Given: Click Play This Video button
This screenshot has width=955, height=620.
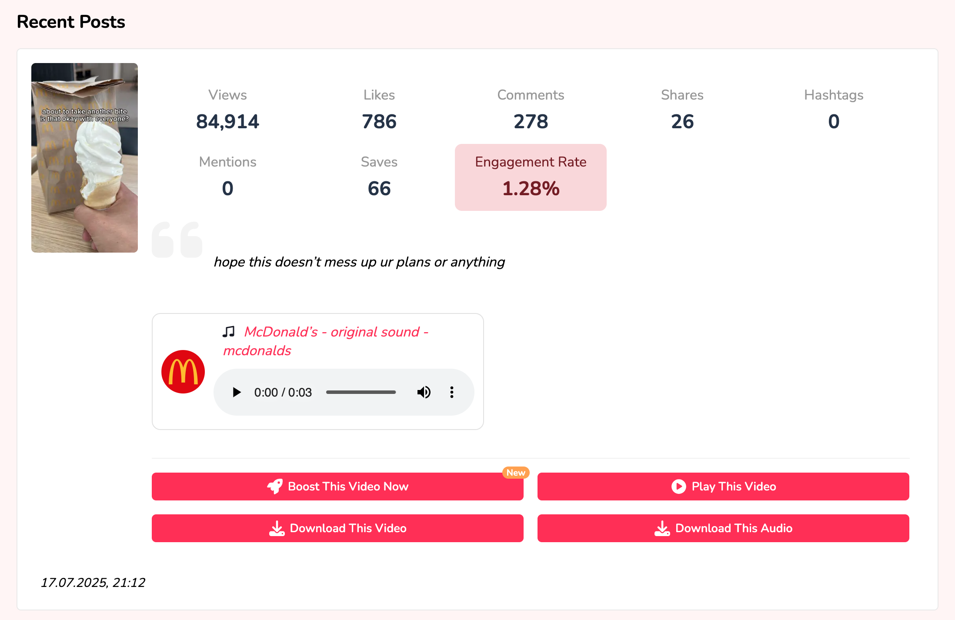Looking at the screenshot, I should (x=723, y=487).
